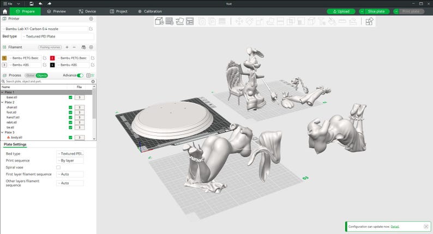Select the Cut tool in the toolbar
The width and height of the screenshot is (433, 234).
click(280, 22)
